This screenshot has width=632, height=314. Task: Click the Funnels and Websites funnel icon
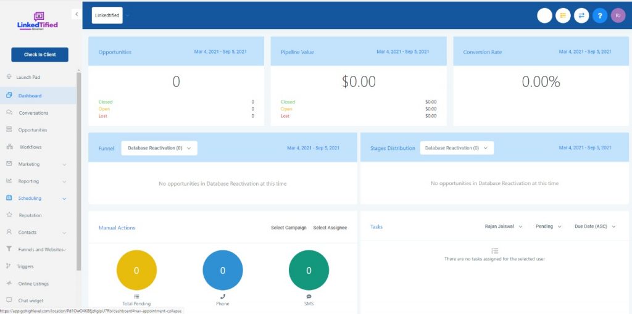(9, 249)
